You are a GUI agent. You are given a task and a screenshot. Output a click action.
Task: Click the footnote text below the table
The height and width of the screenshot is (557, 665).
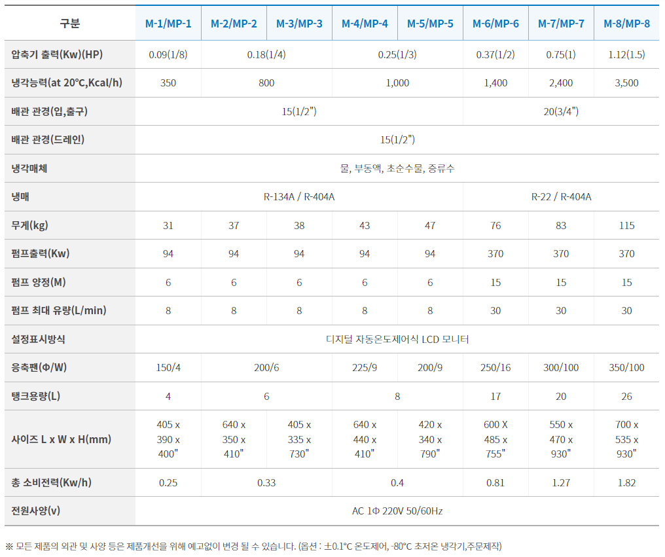(x=253, y=546)
